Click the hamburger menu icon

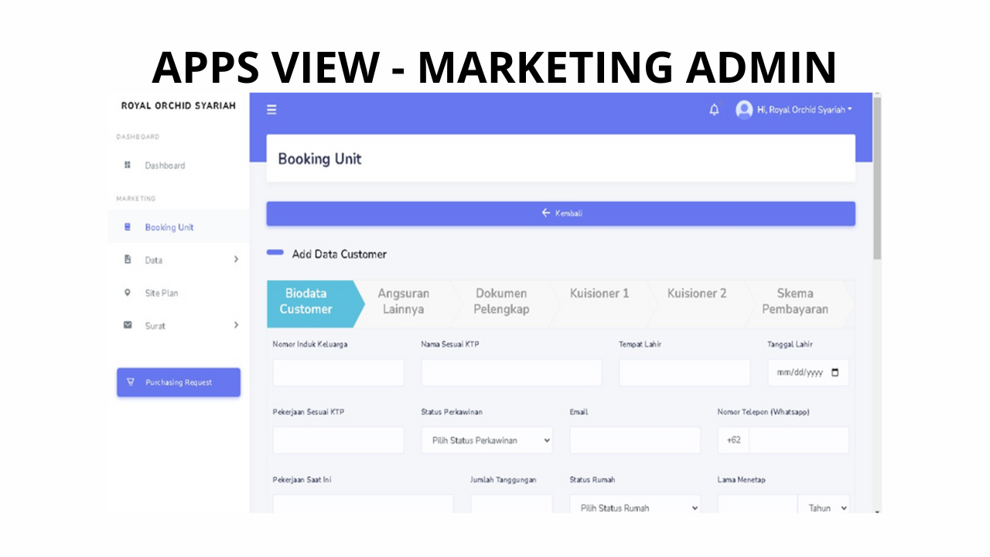[271, 110]
